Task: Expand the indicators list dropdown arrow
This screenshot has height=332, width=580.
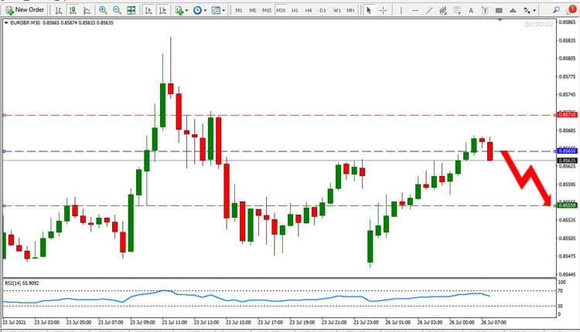Action: click(187, 10)
